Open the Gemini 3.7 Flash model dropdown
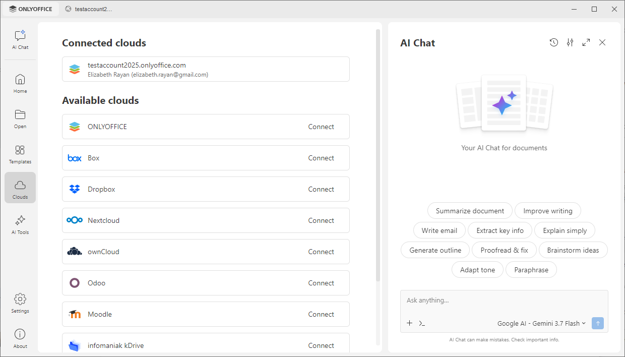Viewport: 625px width, 357px height. (542, 323)
